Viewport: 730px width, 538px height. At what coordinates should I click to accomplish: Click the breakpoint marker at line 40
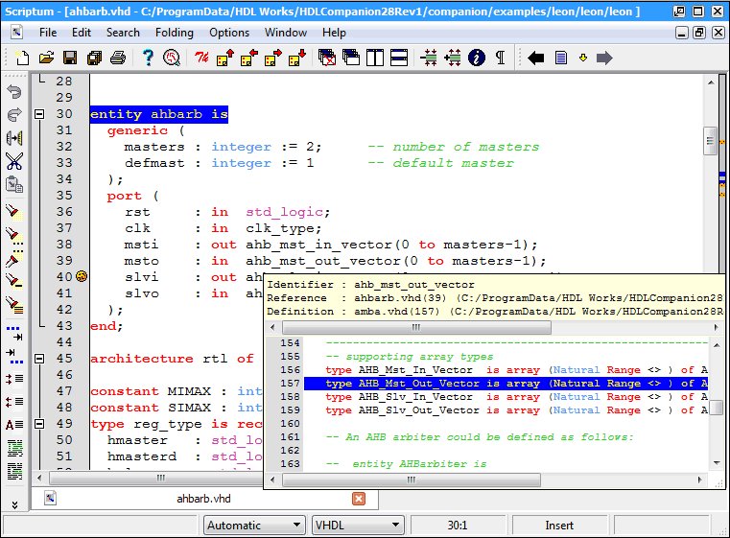82,277
